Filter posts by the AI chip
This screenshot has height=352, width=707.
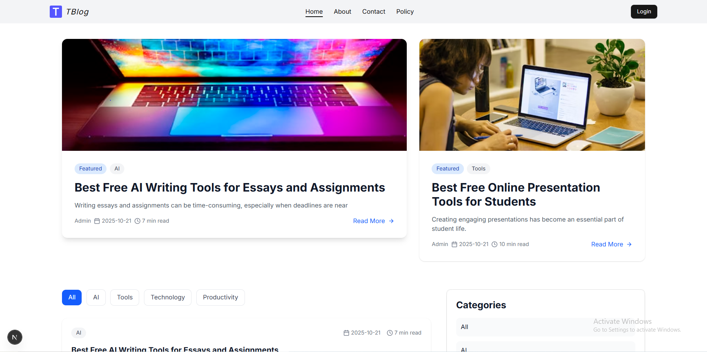point(96,297)
